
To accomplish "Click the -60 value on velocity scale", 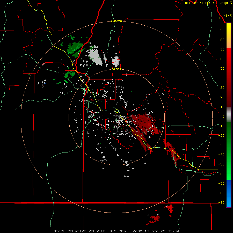I will tap(221, 174).
